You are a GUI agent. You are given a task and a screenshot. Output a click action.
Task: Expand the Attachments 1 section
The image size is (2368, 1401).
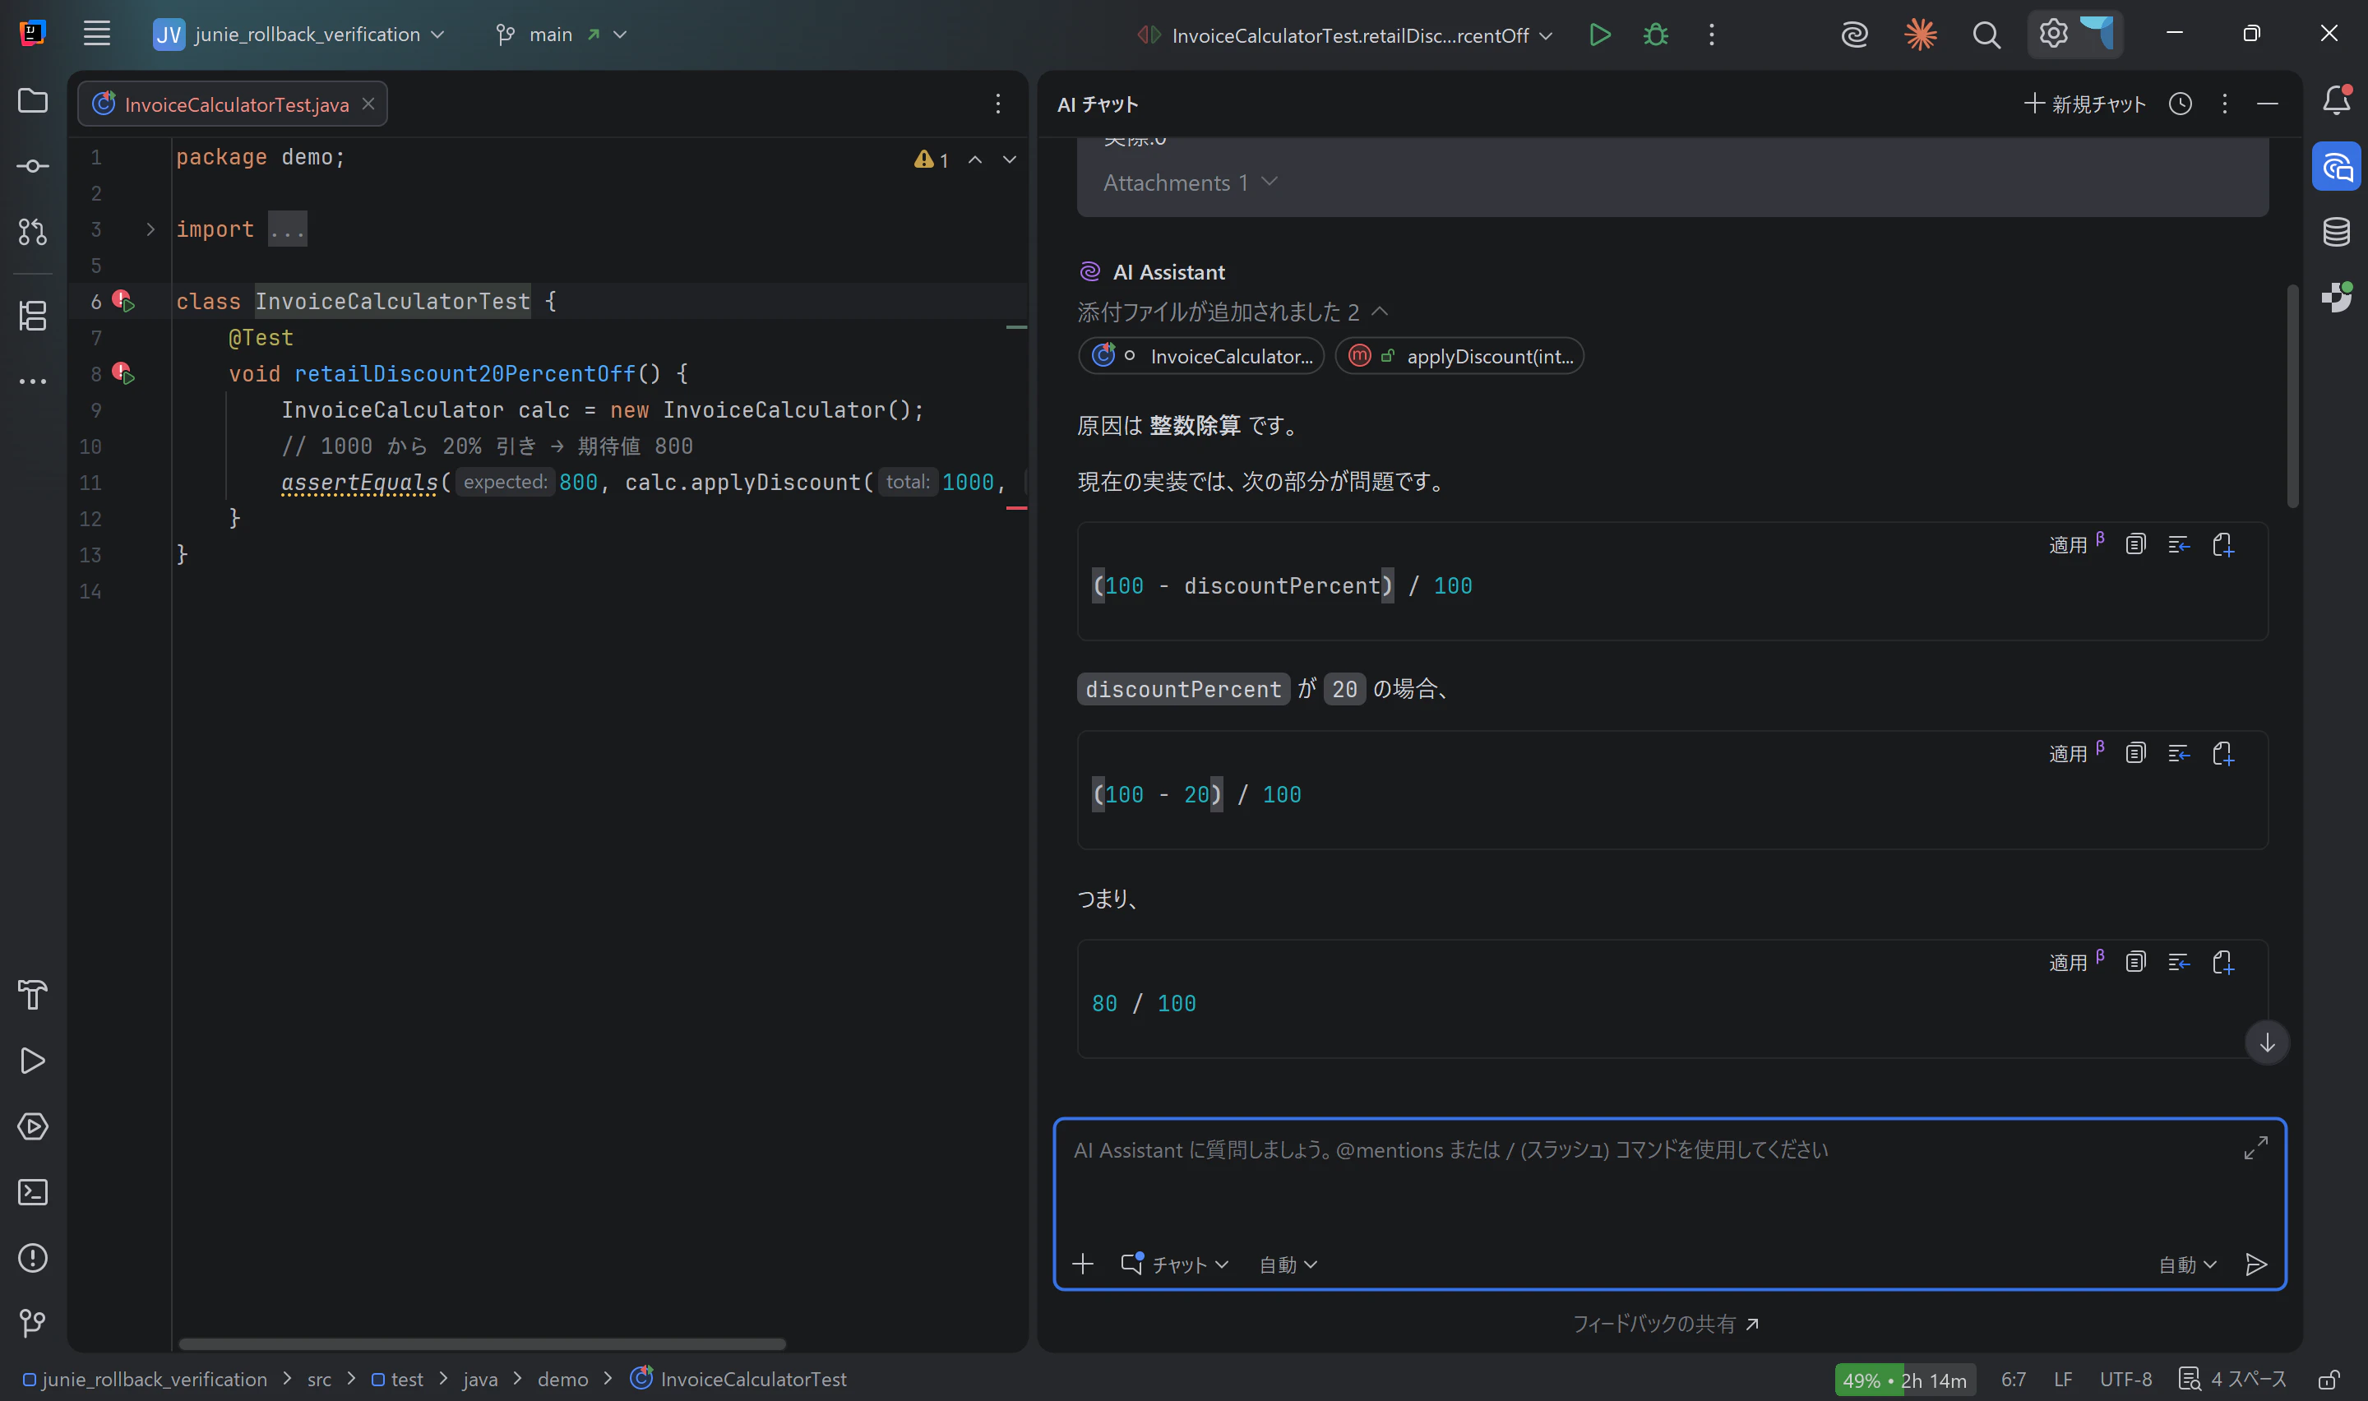tap(1190, 183)
